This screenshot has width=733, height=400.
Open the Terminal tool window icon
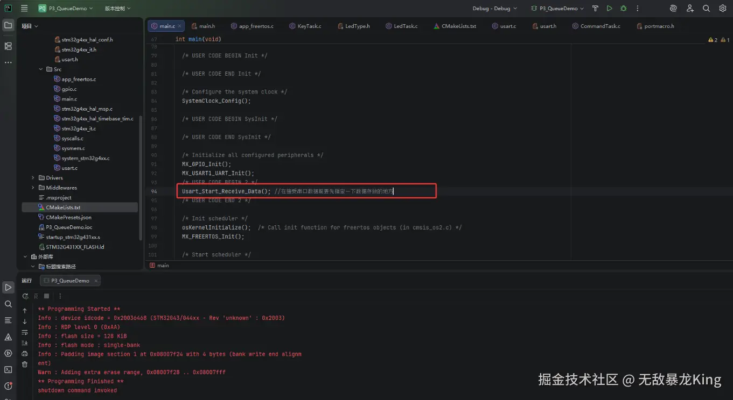[x=8, y=369]
